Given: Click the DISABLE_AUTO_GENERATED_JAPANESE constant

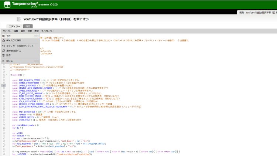Looking at the screenshot, I should tap(35, 88).
